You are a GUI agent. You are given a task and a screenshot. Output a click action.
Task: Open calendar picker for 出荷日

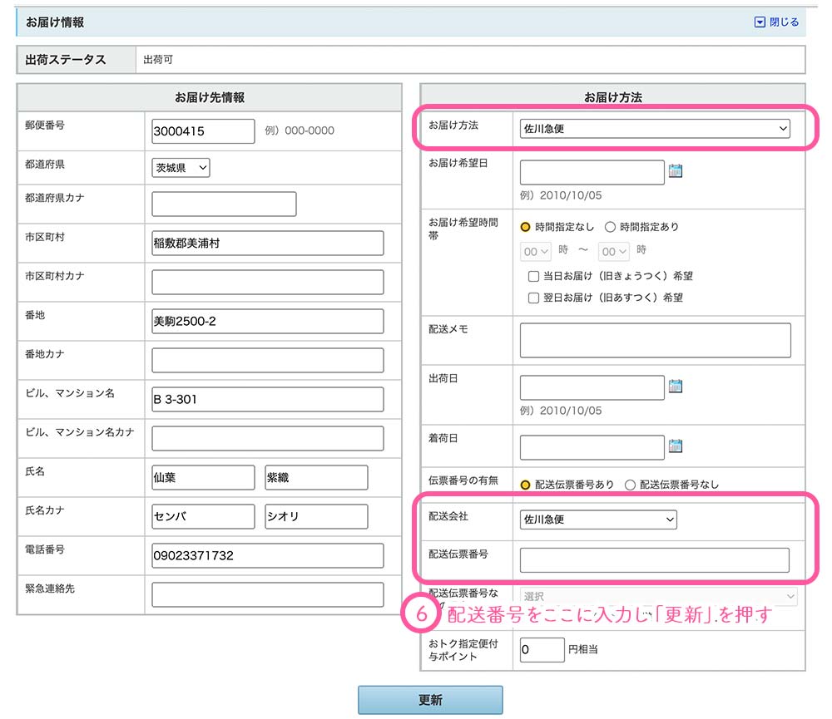[x=676, y=386]
